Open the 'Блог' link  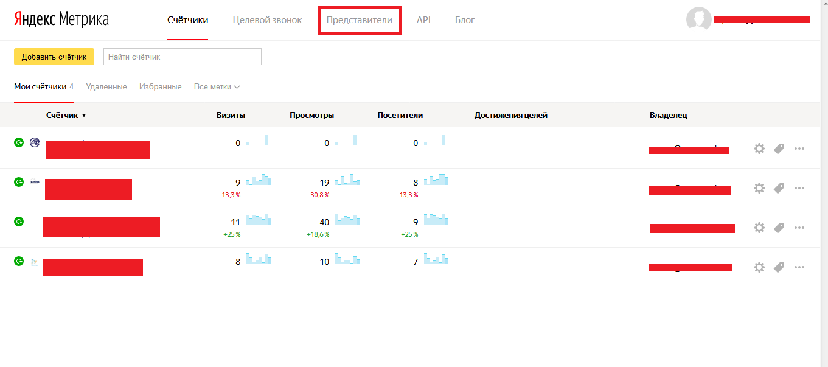click(x=465, y=20)
